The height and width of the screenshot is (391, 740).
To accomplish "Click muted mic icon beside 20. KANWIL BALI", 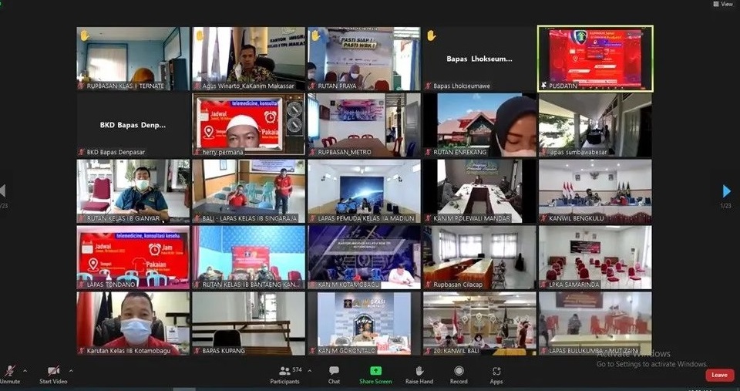I will pyautogui.click(x=428, y=350).
